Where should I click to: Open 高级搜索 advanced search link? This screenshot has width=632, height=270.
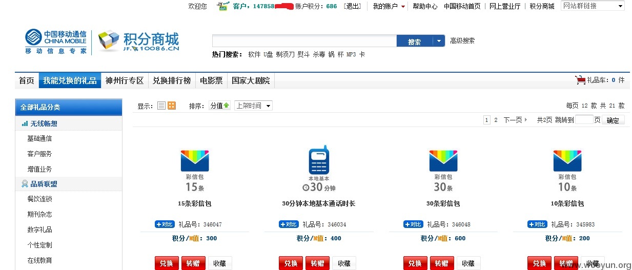click(x=462, y=41)
